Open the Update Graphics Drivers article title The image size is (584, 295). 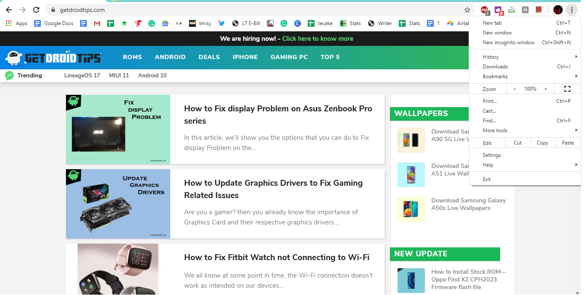[x=273, y=189]
